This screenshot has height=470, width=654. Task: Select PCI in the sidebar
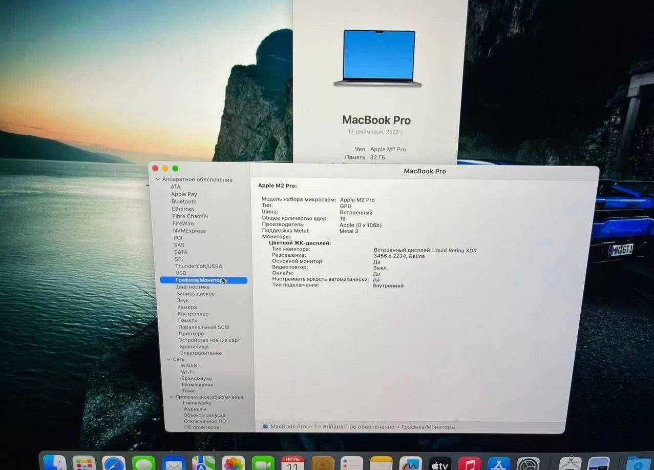pyautogui.click(x=178, y=238)
